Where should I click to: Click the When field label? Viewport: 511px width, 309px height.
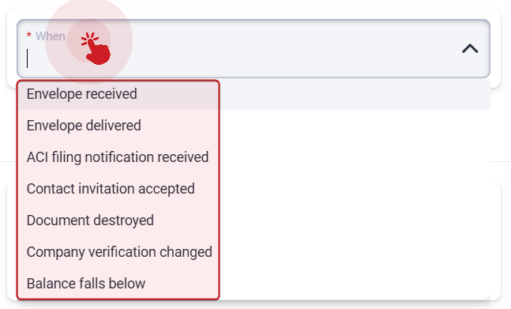[51, 36]
